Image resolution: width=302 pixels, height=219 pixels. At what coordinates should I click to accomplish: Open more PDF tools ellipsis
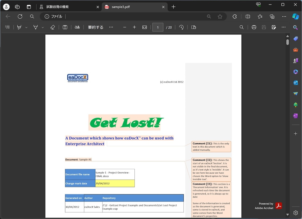pyautogui.click(x=111, y=27)
